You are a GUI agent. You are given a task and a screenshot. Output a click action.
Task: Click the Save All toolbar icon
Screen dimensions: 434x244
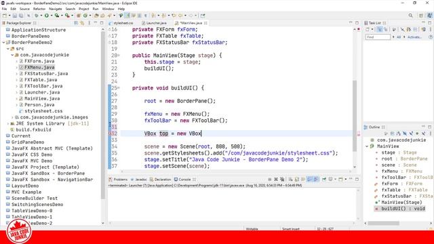click(21, 16)
